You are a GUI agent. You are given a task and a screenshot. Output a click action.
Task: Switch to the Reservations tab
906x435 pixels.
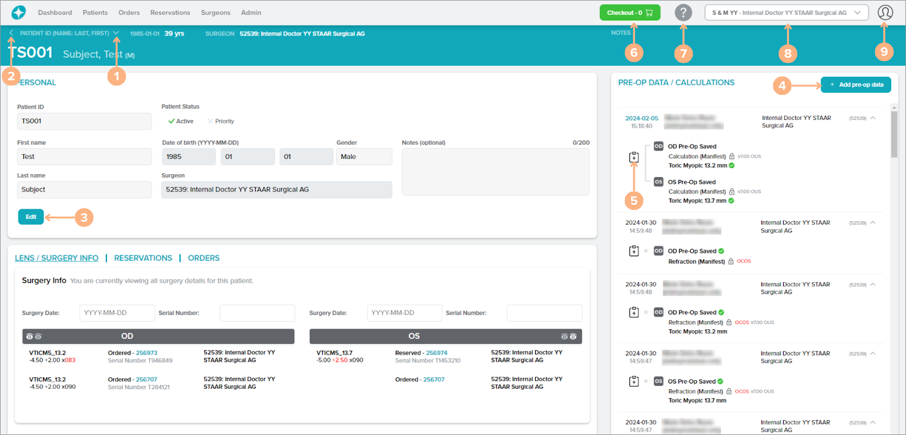click(x=143, y=258)
